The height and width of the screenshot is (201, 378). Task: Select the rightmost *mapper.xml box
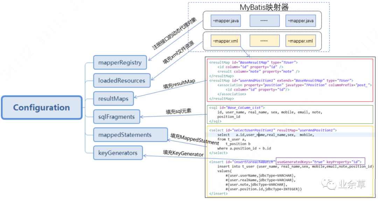pyautogui.click(x=301, y=41)
